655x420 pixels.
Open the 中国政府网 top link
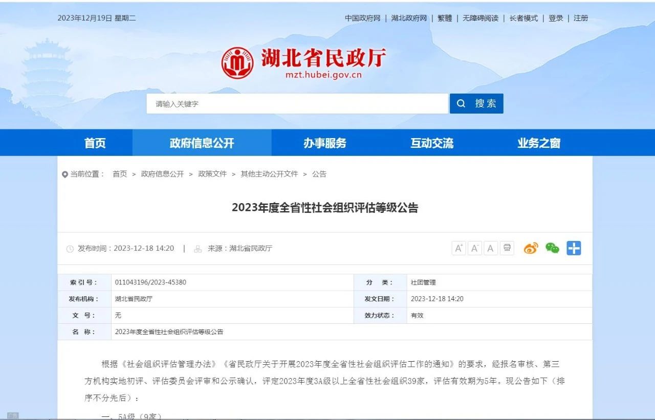362,18
